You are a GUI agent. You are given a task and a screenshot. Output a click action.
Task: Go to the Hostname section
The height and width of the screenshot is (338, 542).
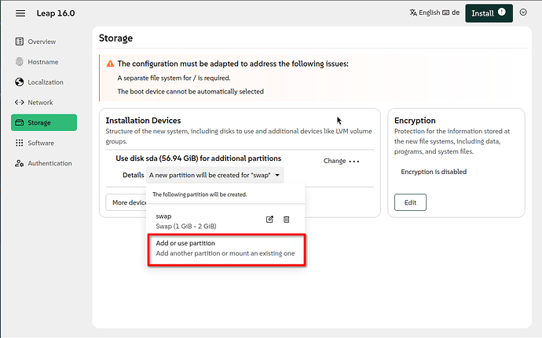(x=44, y=62)
